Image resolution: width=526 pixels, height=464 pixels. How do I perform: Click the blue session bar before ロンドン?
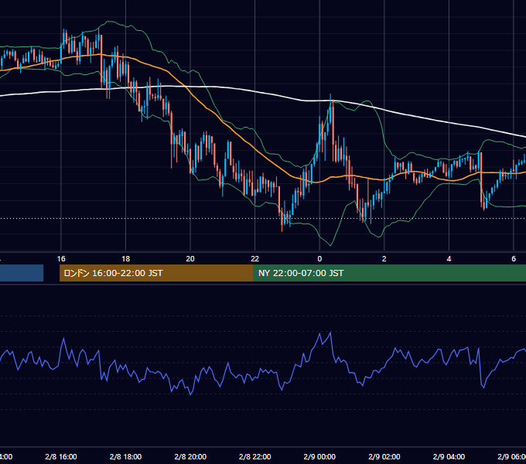click(x=22, y=273)
